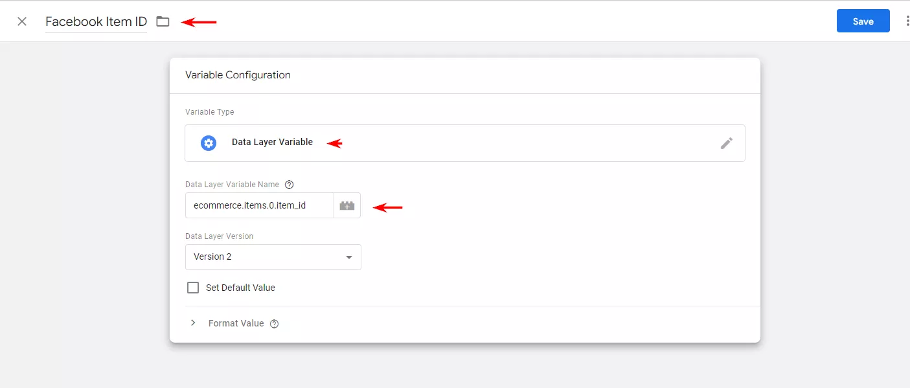Click the Format Value section title
This screenshot has width=910, height=388.
pos(236,323)
